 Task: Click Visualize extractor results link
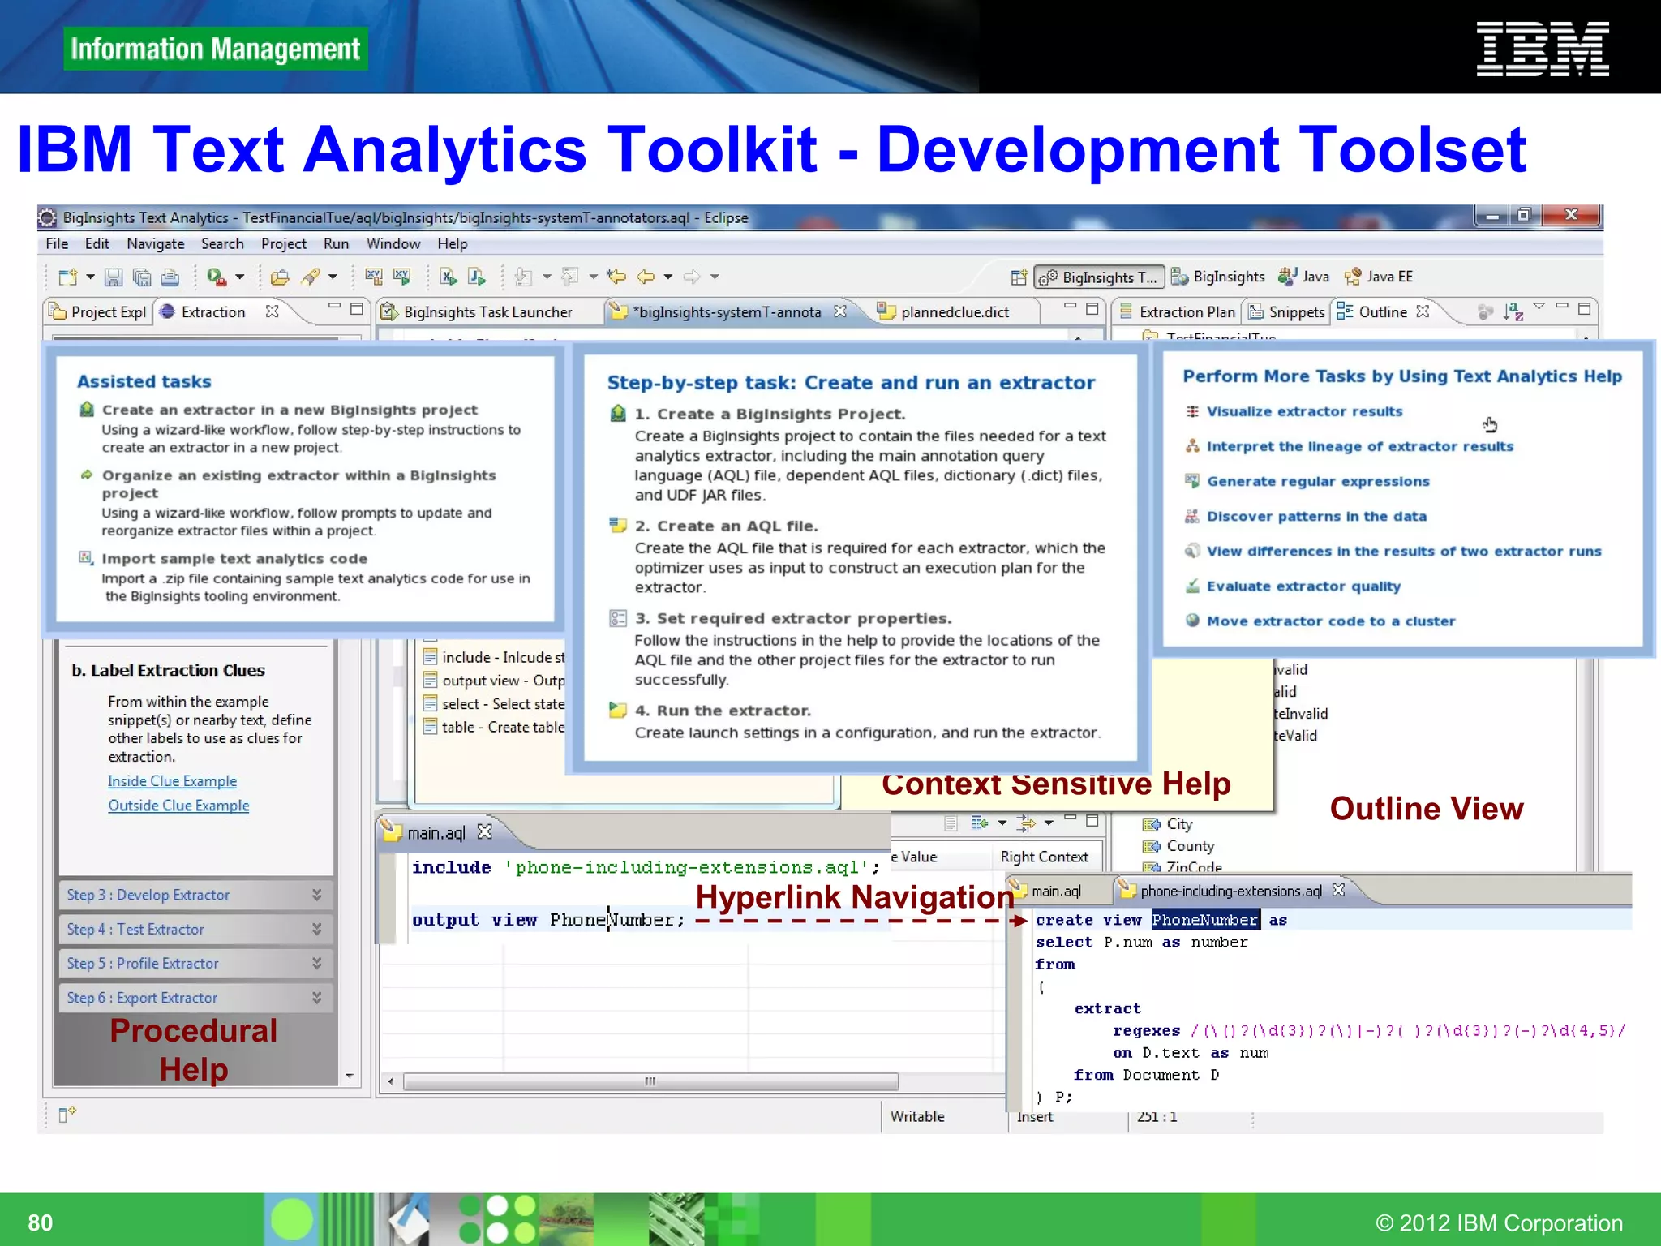[1304, 411]
